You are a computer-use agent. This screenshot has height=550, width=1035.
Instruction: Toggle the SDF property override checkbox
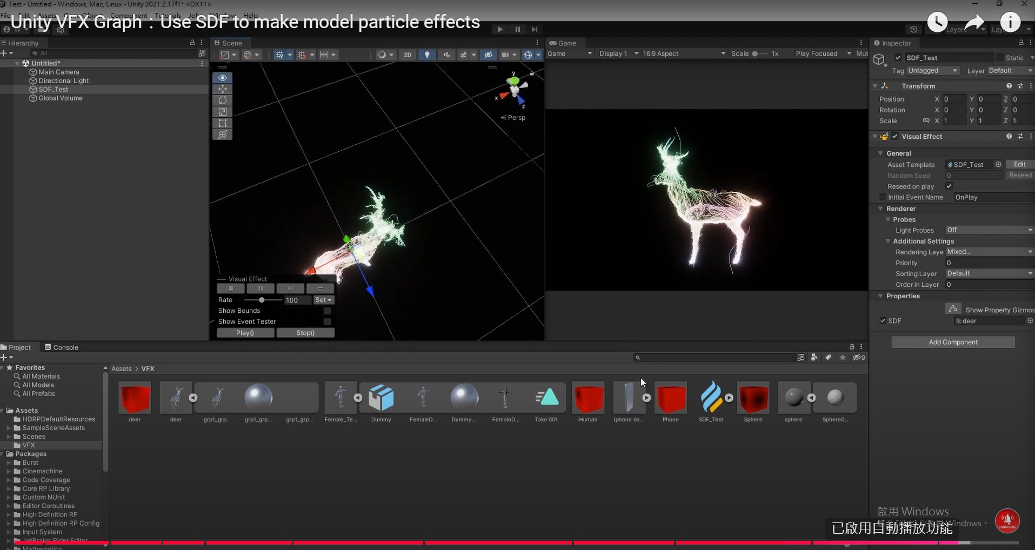click(x=883, y=321)
